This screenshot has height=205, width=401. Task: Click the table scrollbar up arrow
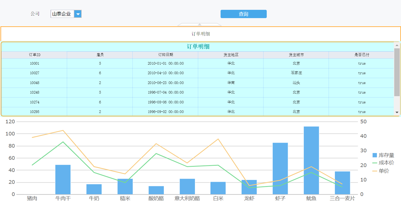pos(397,45)
